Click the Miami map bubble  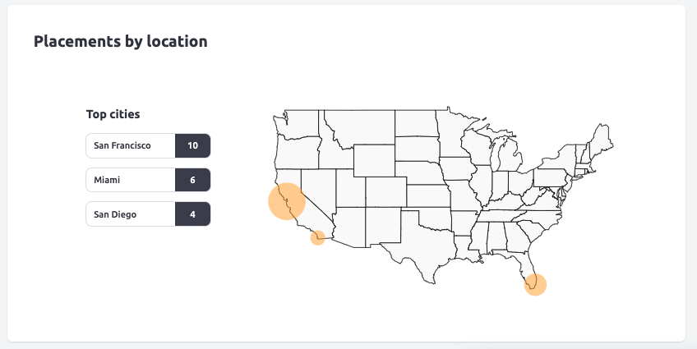pyautogui.click(x=535, y=284)
